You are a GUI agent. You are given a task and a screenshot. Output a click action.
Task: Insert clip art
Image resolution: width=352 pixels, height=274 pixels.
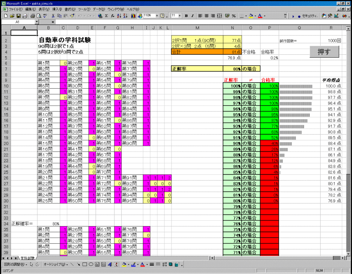(x=116, y=264)
